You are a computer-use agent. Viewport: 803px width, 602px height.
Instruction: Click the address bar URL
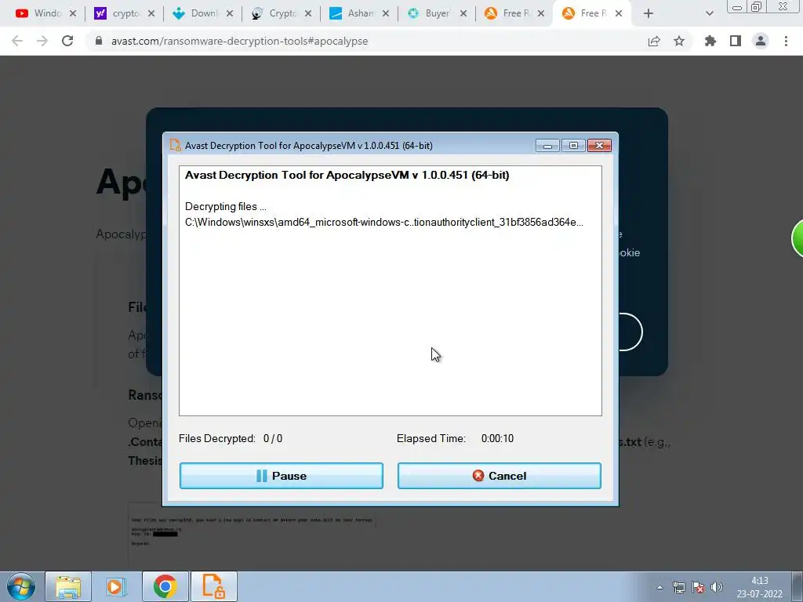tap(240, 41)
